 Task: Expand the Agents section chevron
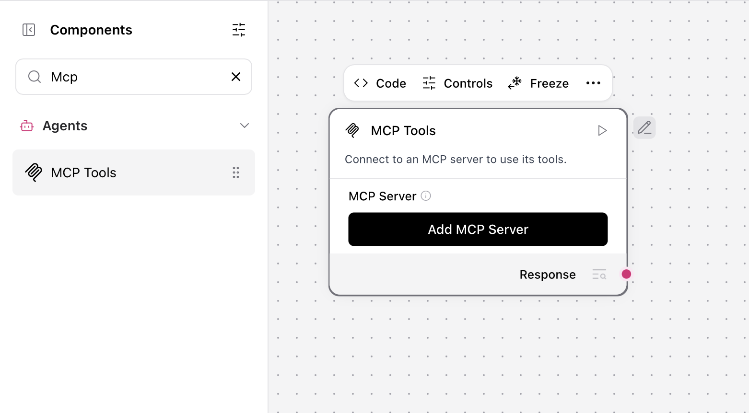click(245, 125)
